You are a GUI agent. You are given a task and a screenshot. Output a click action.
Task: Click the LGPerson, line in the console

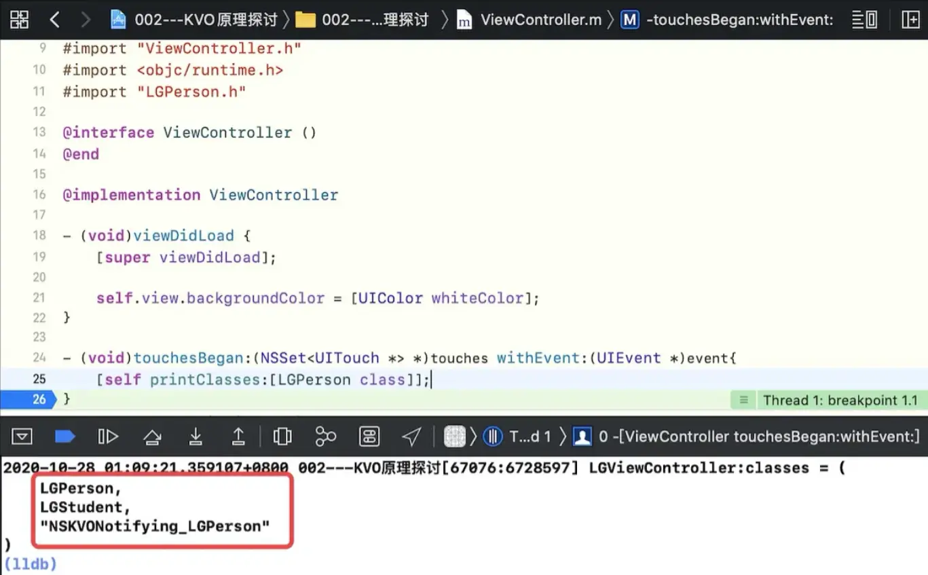tap(81, 488)
